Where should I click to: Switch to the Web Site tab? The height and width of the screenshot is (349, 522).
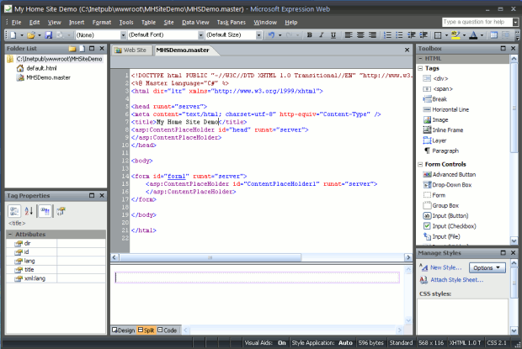134,50
